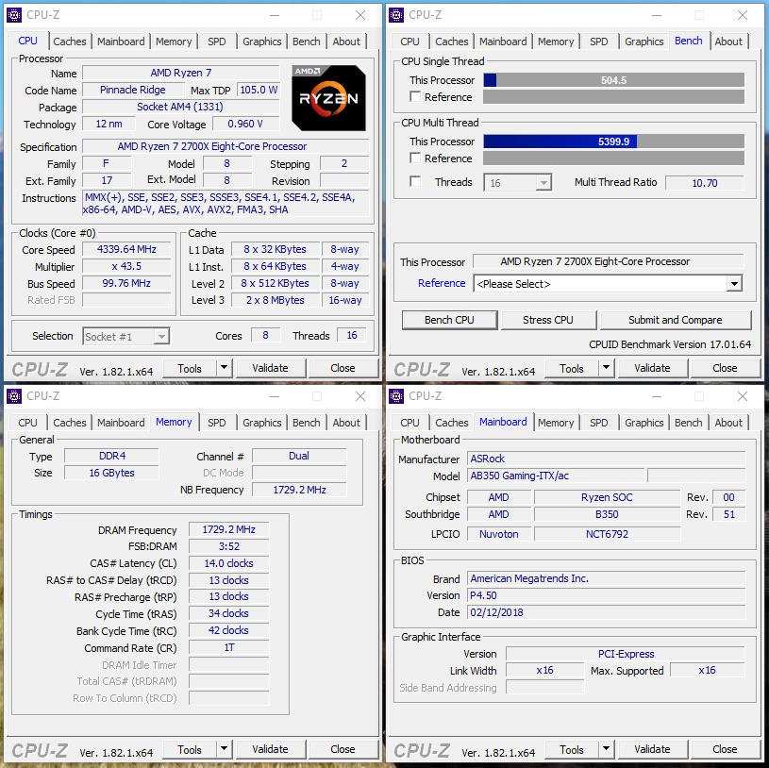This screenshot has height=768, width=769.
Task: Click the Multiplier value x 43.5
Action: click(126, 266)
